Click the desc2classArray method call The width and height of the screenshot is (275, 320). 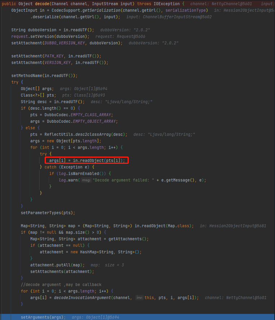coord(93,134)
